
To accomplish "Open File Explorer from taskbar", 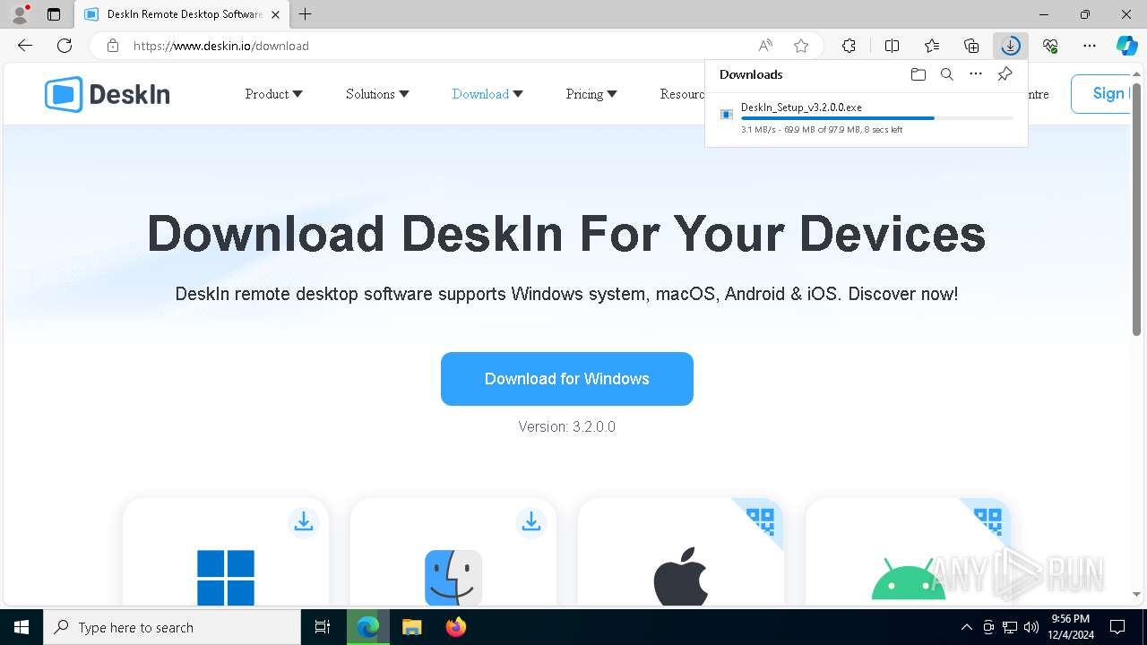I will coord(411,627).
